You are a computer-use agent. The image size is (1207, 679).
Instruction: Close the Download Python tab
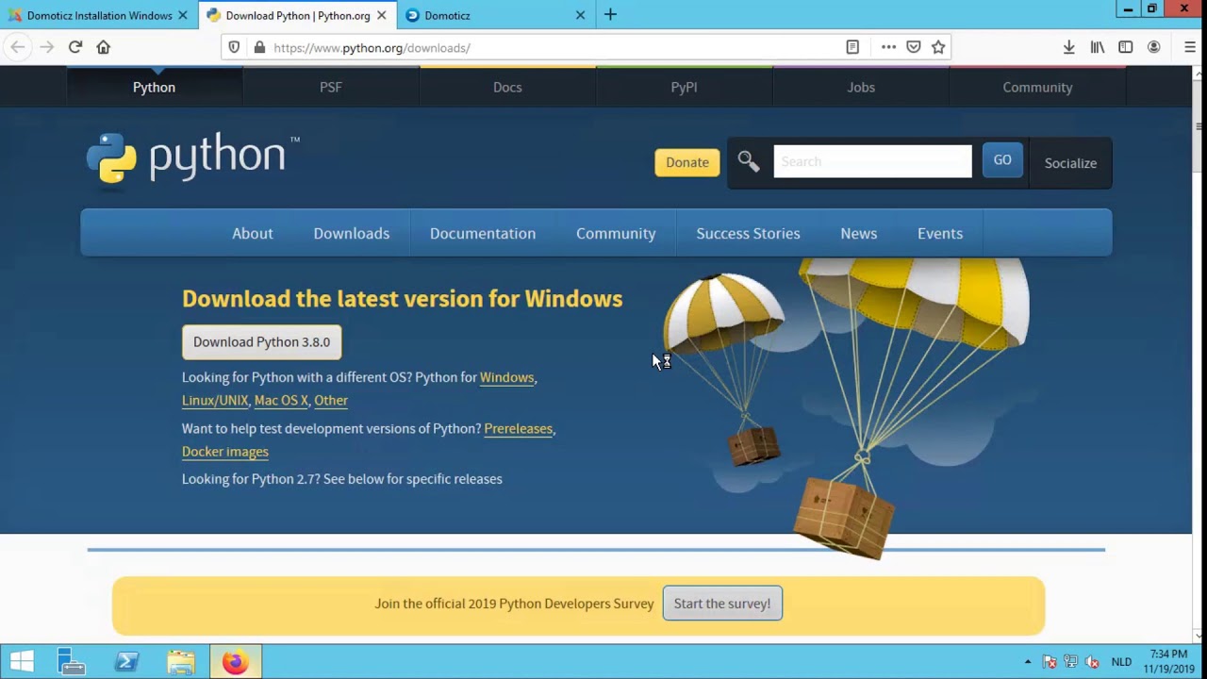click(381, 15)
